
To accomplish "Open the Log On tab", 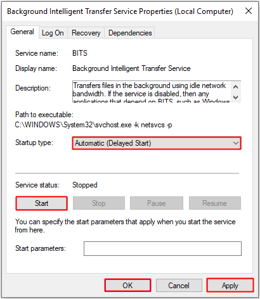I will [x=53, y=33].
